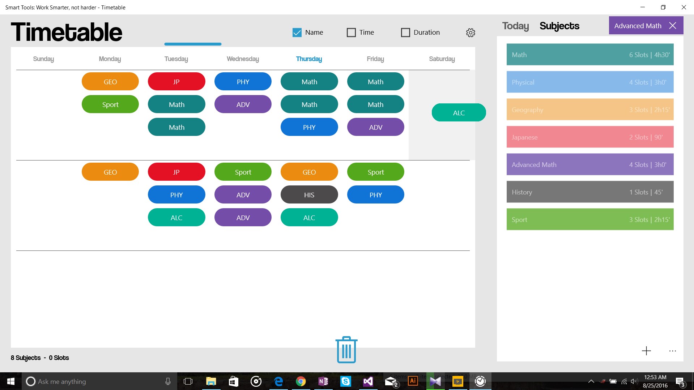Activate the Cortana microphone in the taskbar
The height and width of the screenshot is (390, 694).
167,381
